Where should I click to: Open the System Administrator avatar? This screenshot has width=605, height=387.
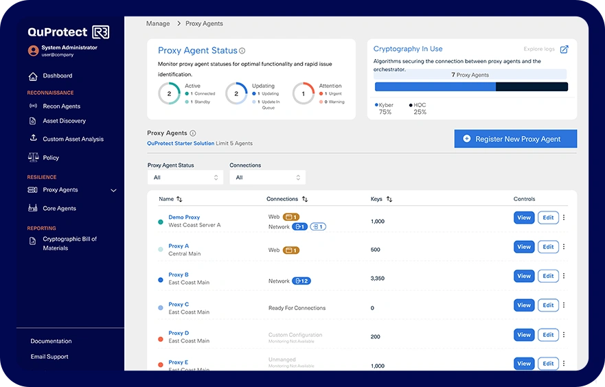(33, 51)
